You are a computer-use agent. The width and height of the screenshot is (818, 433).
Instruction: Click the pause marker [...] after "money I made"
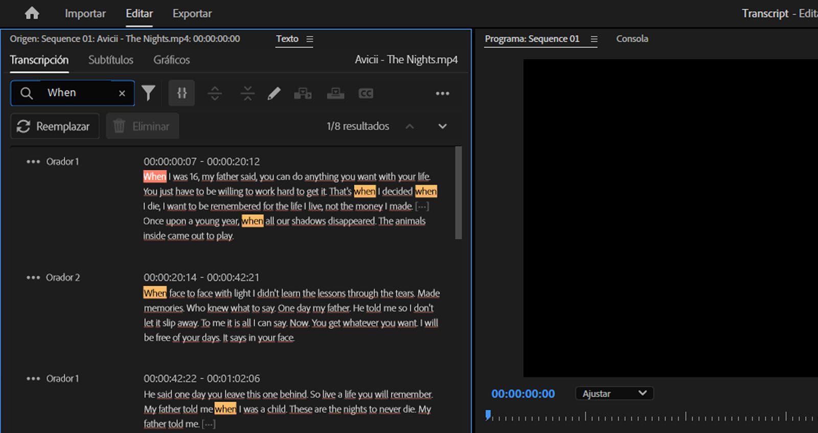pos(422,207)
